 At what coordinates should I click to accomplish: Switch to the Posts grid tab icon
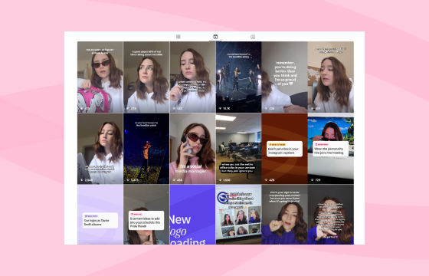pyautogui.click(x=178, y=37)
